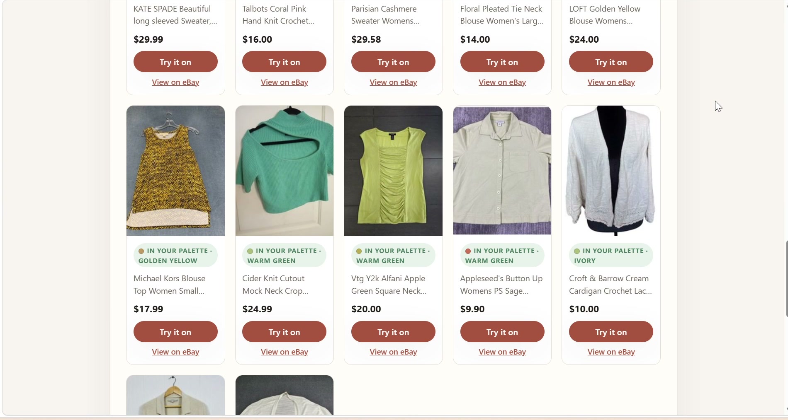View Appleseed's Button Up on eBay
This screenshot has width=788, height=420.
click(x=502, y=352)
